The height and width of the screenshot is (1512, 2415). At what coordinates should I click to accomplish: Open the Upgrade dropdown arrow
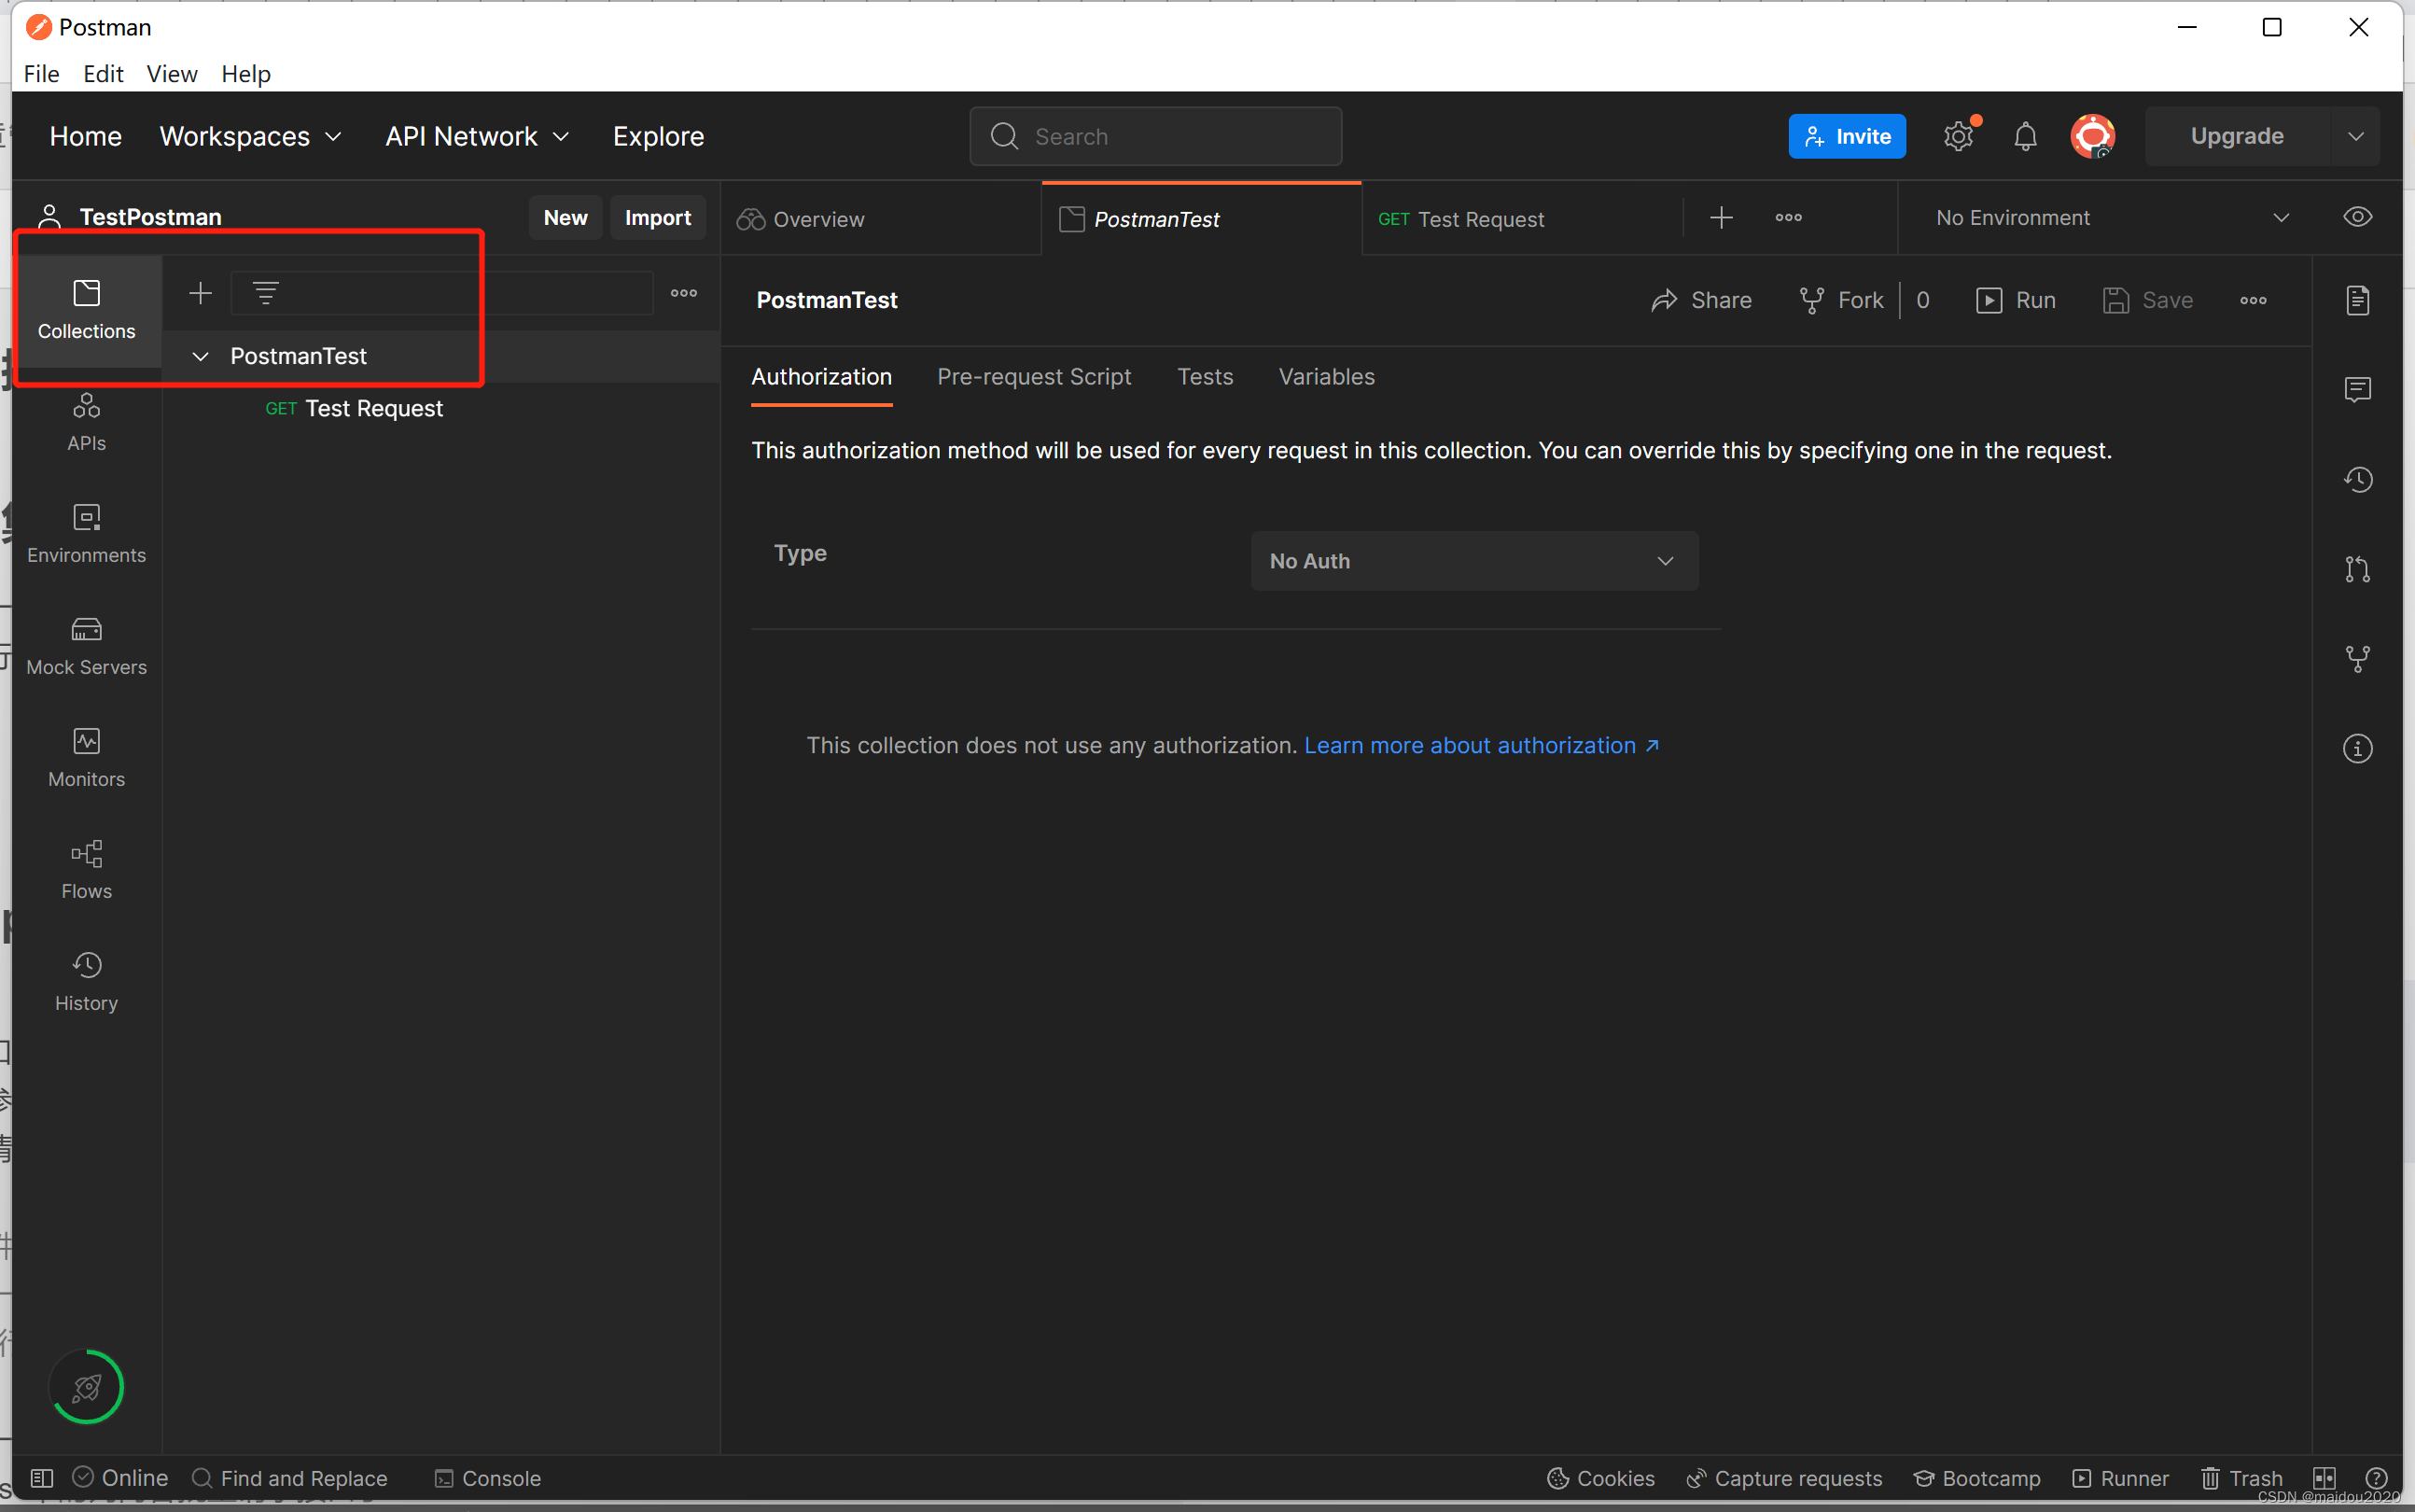[2355, 136]
